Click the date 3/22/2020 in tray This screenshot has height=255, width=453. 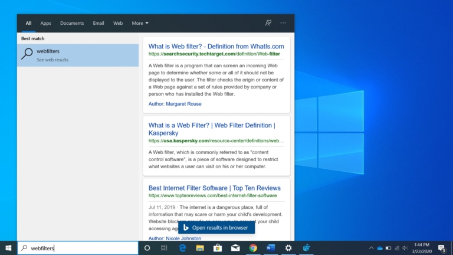422,251
